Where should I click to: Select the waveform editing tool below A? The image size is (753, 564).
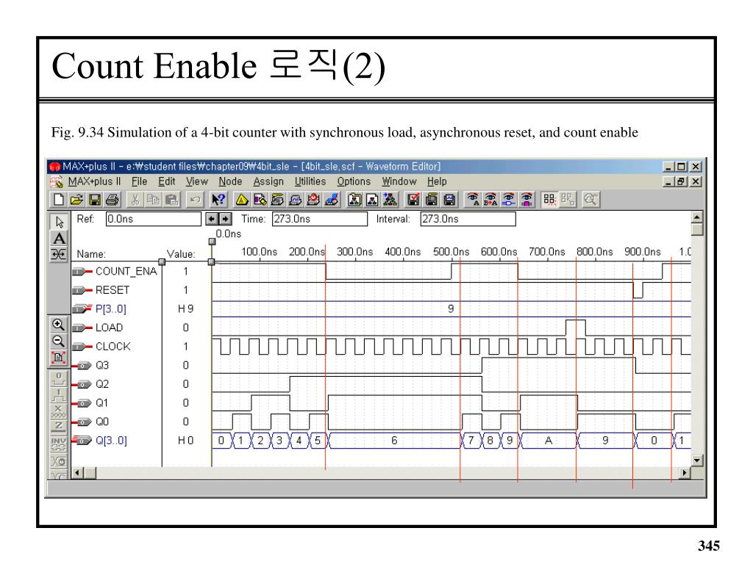(59, 254)
